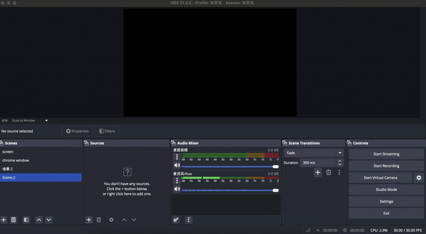Click the 40% zoom label
Screen dimensions: 426x234
pos(5,121)
